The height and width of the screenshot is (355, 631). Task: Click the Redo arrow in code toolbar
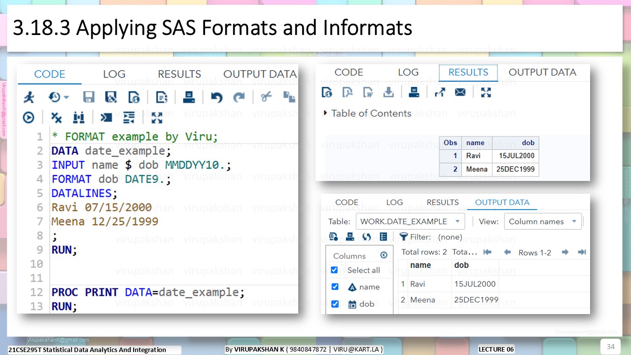tap(239, 97)
